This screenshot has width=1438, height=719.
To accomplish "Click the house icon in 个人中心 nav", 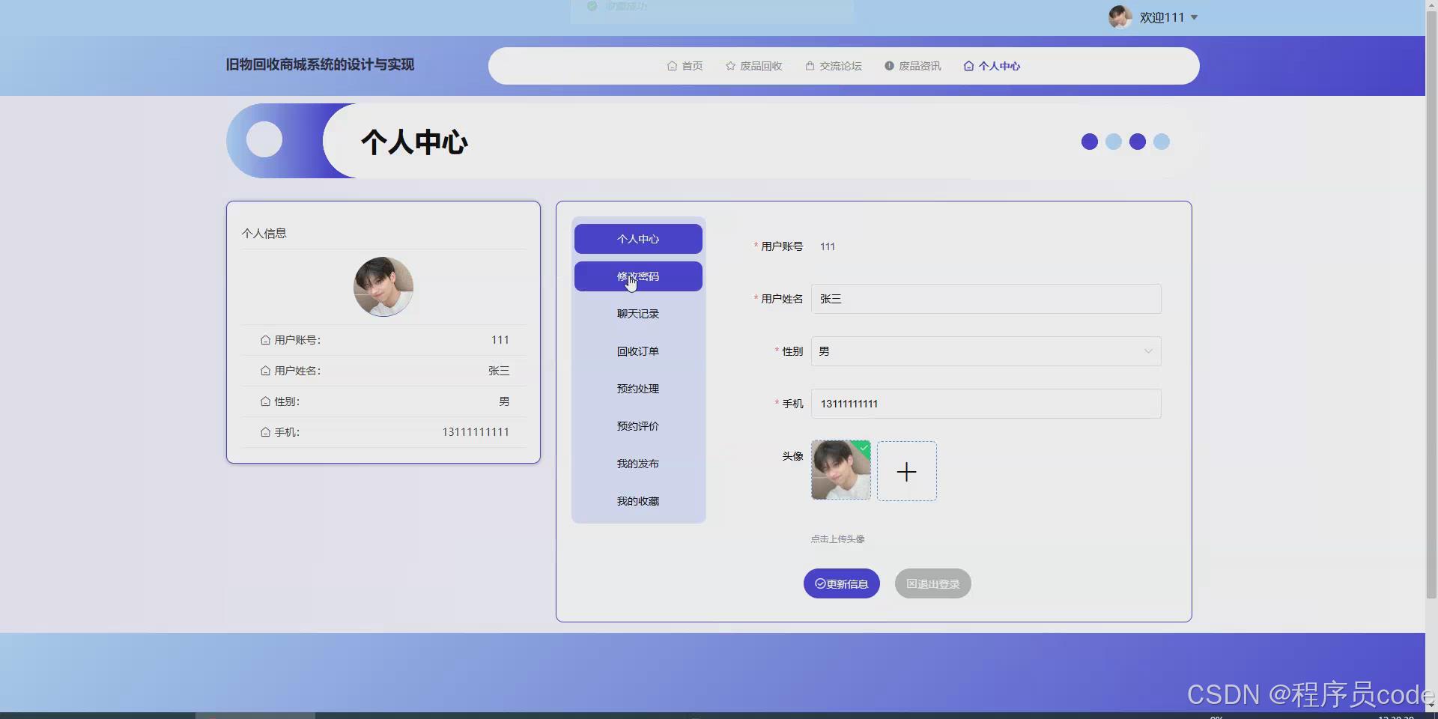I will [x=968, y=66].
